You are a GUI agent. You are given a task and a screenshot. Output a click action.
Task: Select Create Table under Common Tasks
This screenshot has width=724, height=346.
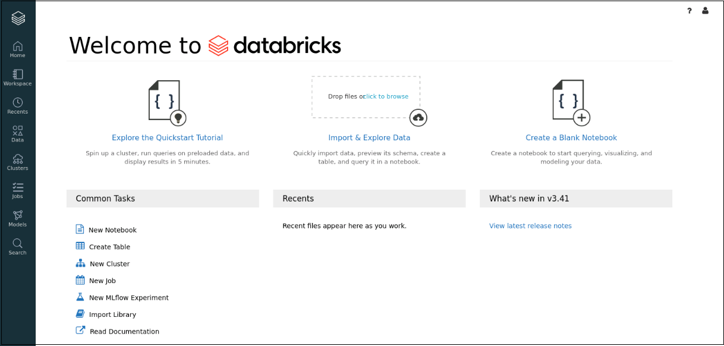point(109,247)
